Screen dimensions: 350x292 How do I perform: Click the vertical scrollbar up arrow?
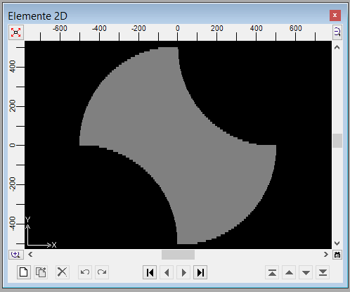pos(337,47)
